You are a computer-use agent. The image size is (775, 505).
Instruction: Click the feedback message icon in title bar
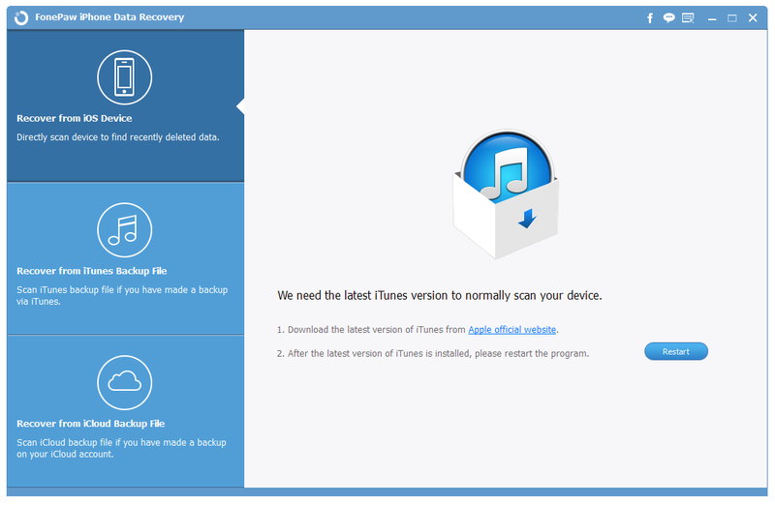pyautogui.click(x=688, y=18)
